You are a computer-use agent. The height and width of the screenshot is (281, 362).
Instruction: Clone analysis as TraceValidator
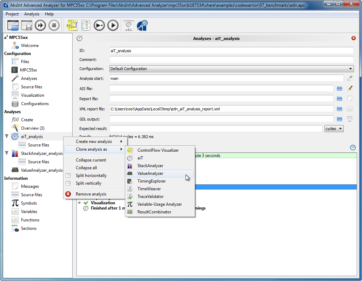(160, 197)
